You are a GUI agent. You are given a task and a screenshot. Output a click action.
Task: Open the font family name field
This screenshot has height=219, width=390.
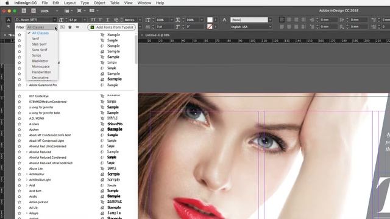[x=34, y=19]
